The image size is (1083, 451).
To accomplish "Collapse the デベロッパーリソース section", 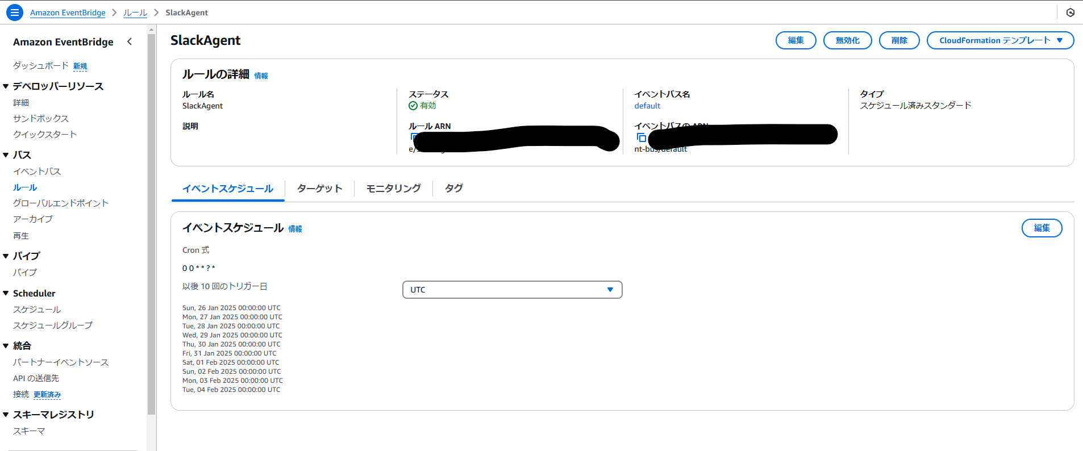I will click(6, 86).
